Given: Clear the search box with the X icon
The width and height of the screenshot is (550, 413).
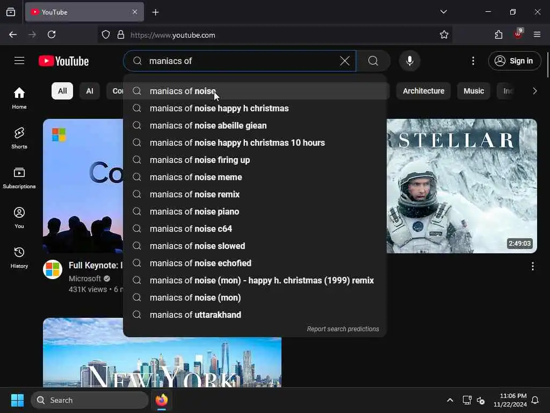Looking at the screenshot, I should point(345,61).
